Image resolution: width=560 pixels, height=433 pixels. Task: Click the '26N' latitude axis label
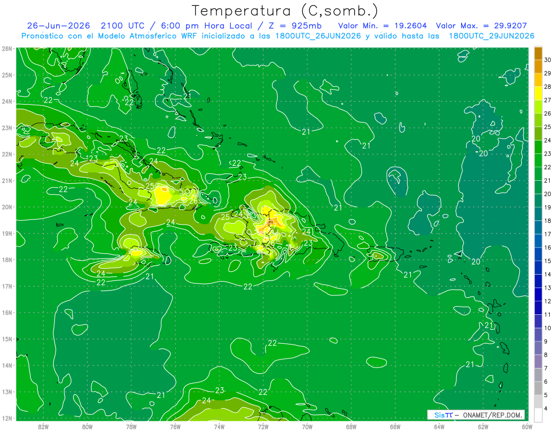[7, 49]
